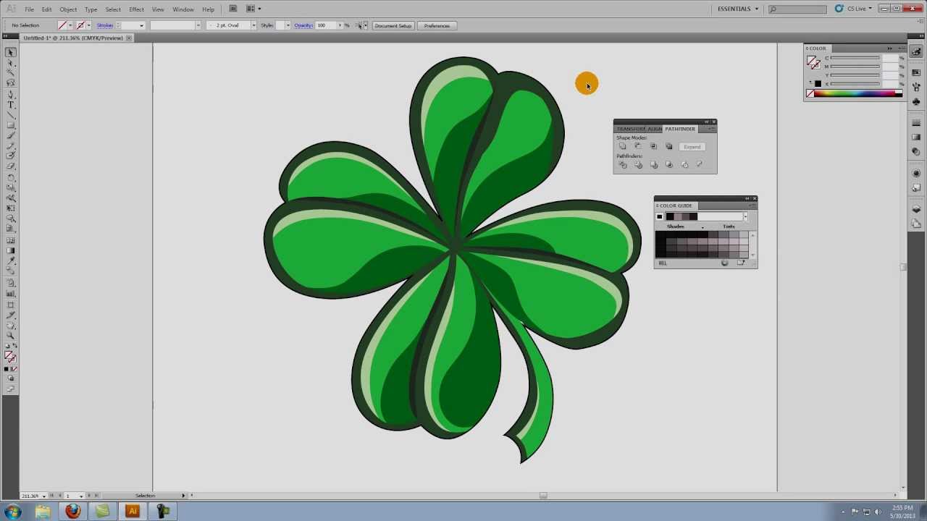Click Minus Back pathfinder icon
The width and height of the screenshot is (927, 521).
coord(700,165)
